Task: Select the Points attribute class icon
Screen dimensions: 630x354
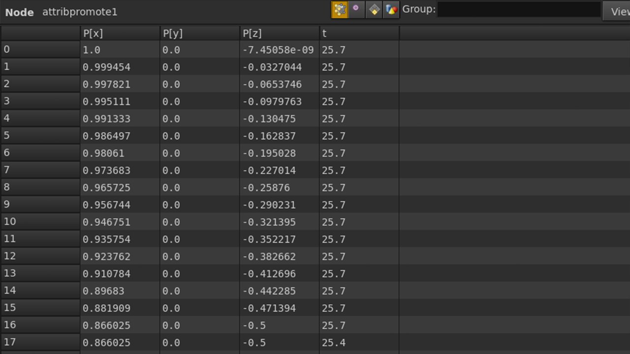Action: tap(340, 9)
